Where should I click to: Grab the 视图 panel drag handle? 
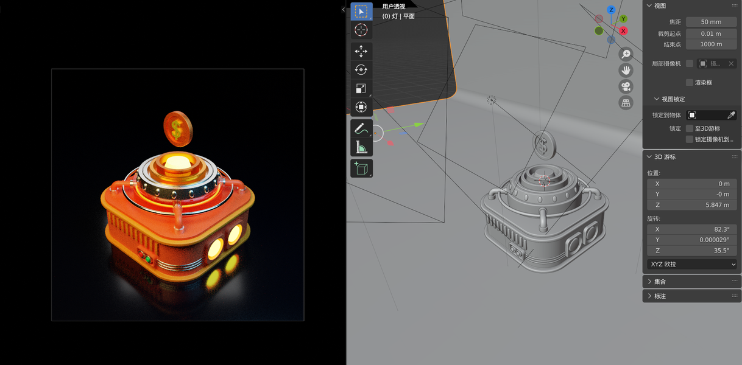coord(735,5)
